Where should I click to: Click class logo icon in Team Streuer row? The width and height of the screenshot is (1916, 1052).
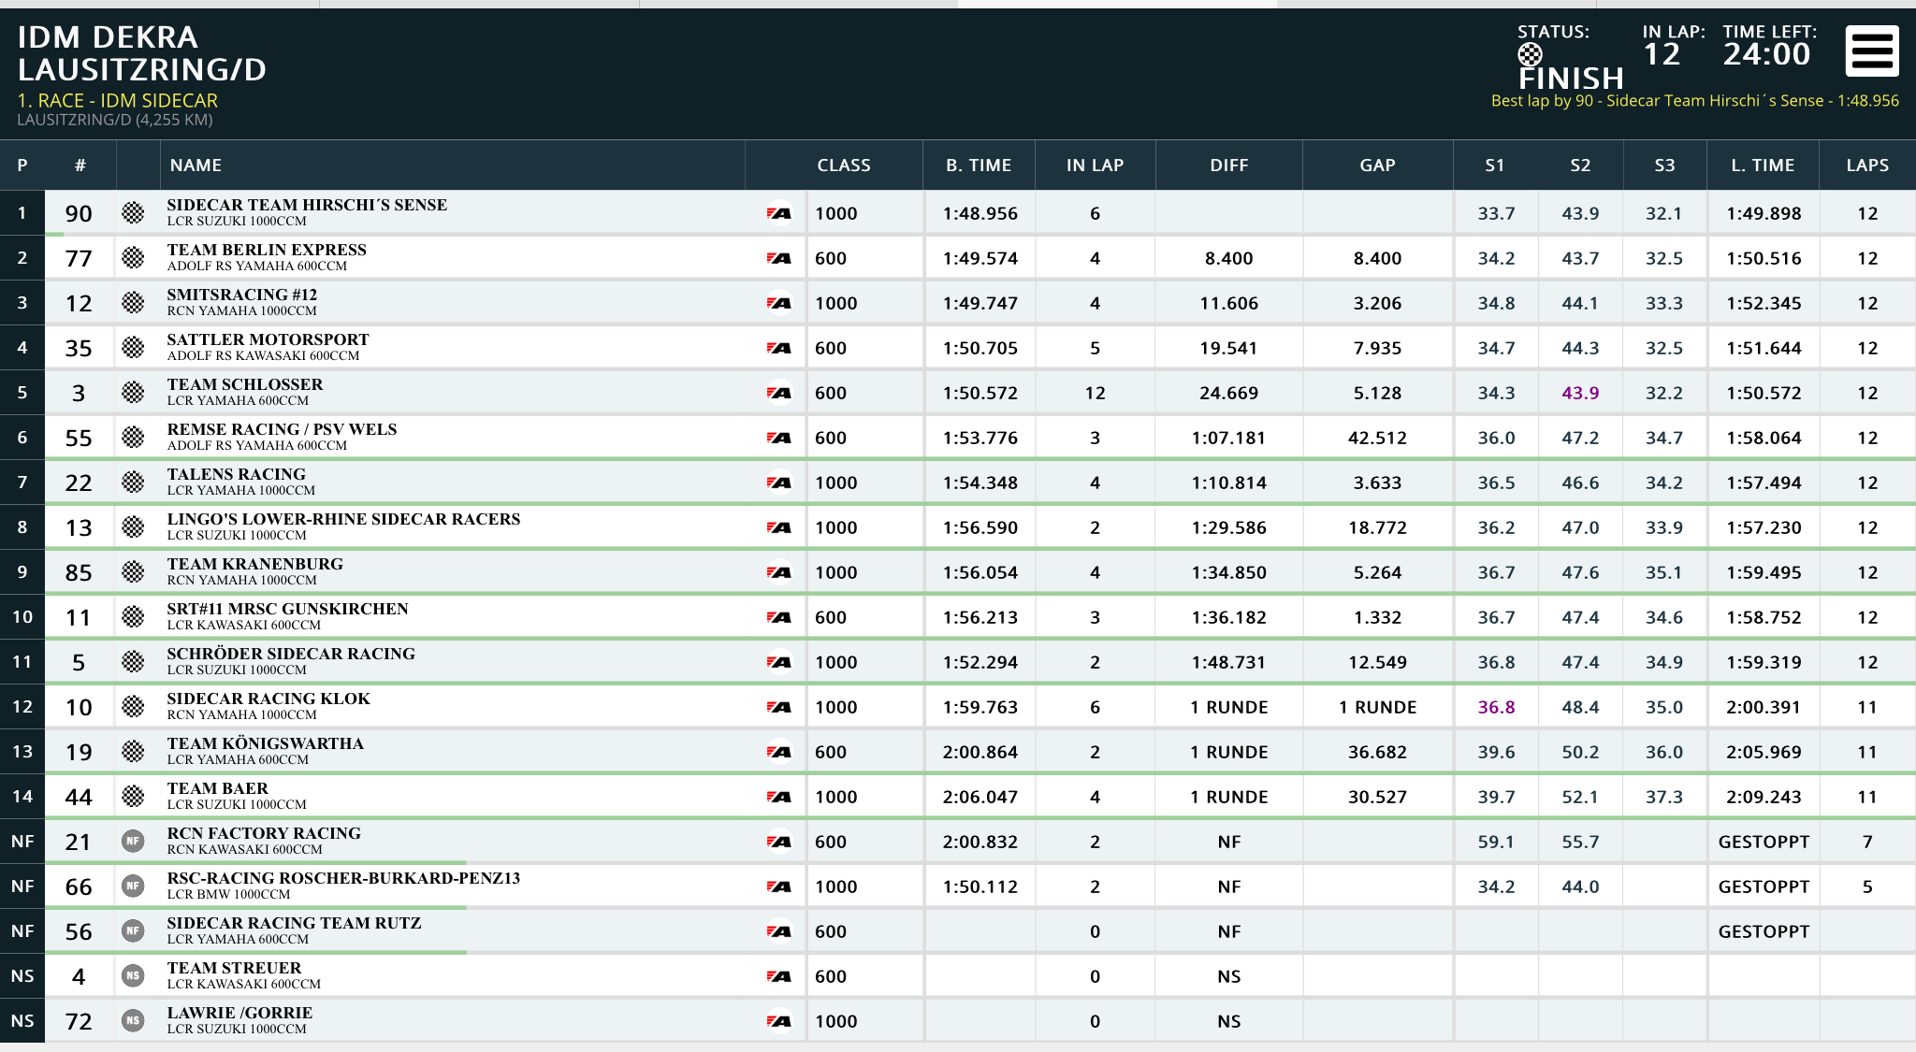tap(778, 976)
